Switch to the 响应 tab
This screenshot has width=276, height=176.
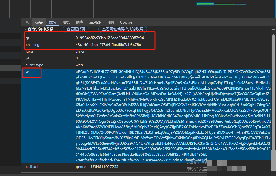point(80,22)
